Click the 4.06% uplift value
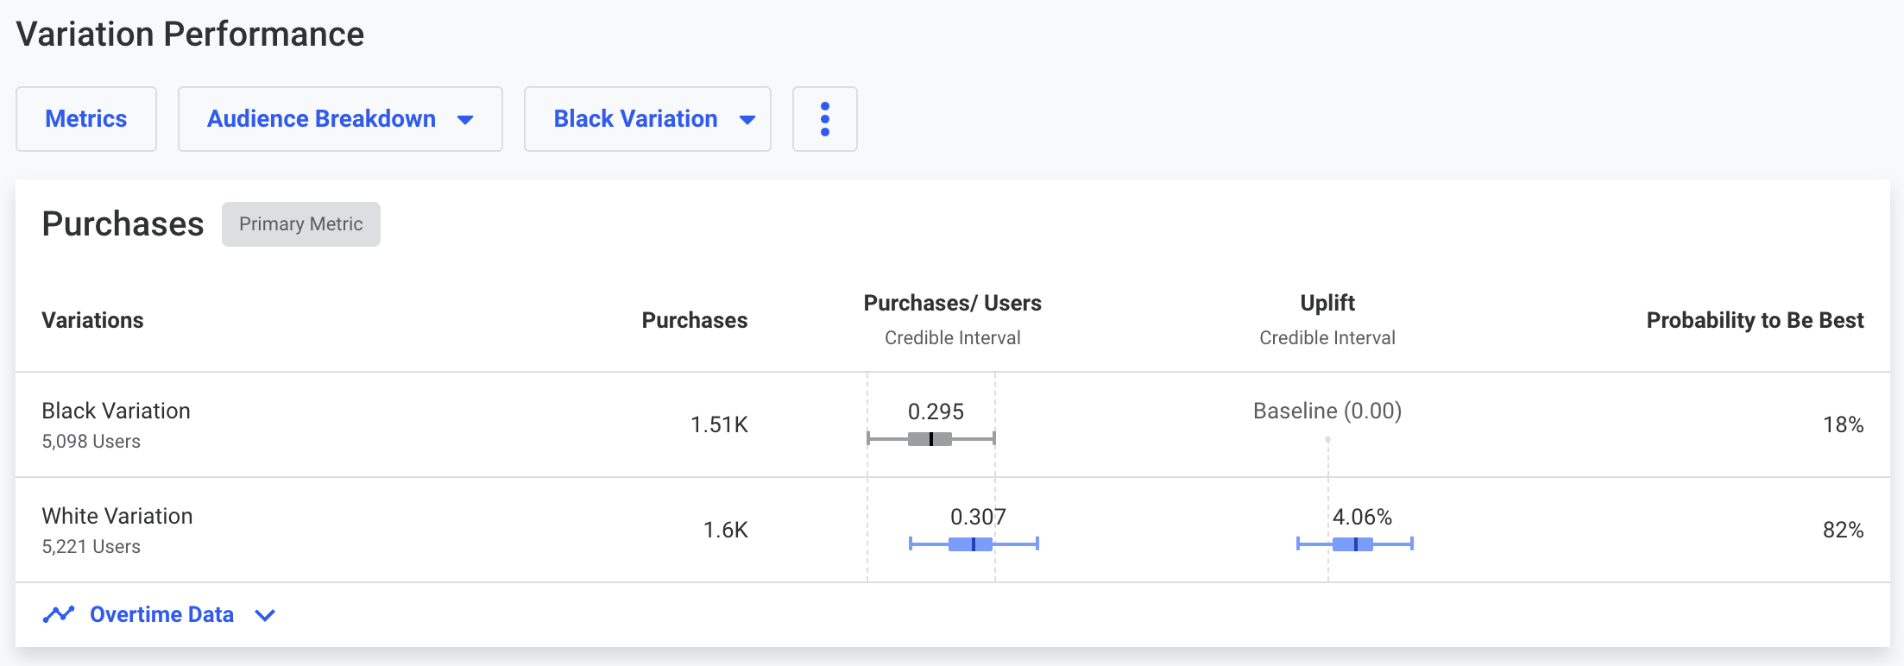 tap(1362, 517)
